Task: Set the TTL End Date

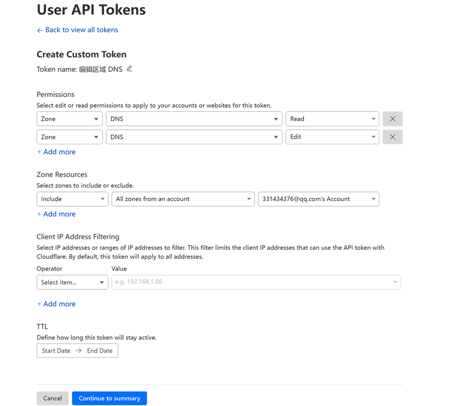Action: tap(100, 350)
